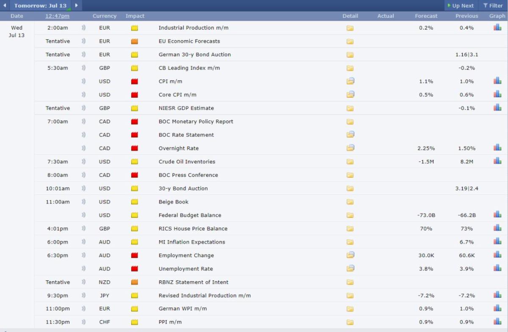Open graph for Federal Budget Balance
This screenshot has width=508, height=332.
coord(497,215)
